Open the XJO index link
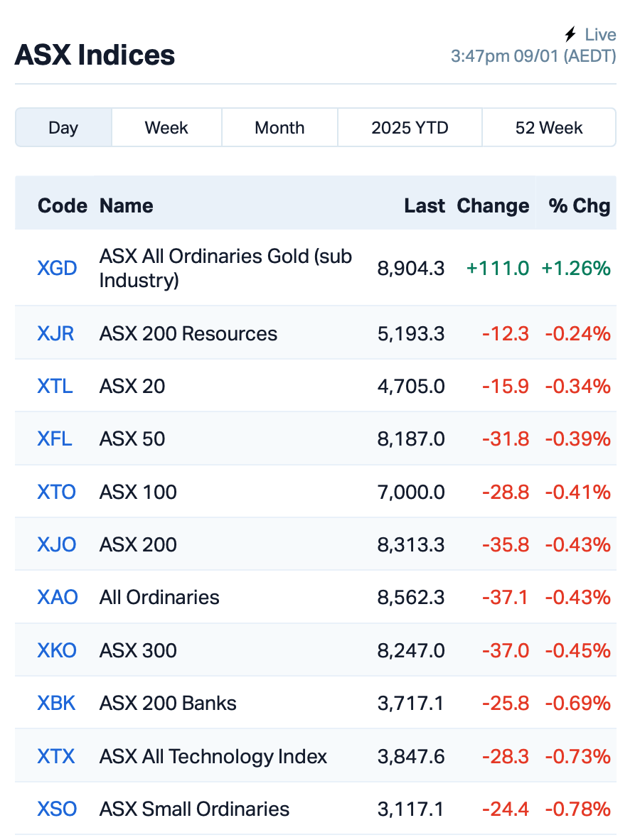 tap(57, 544)
